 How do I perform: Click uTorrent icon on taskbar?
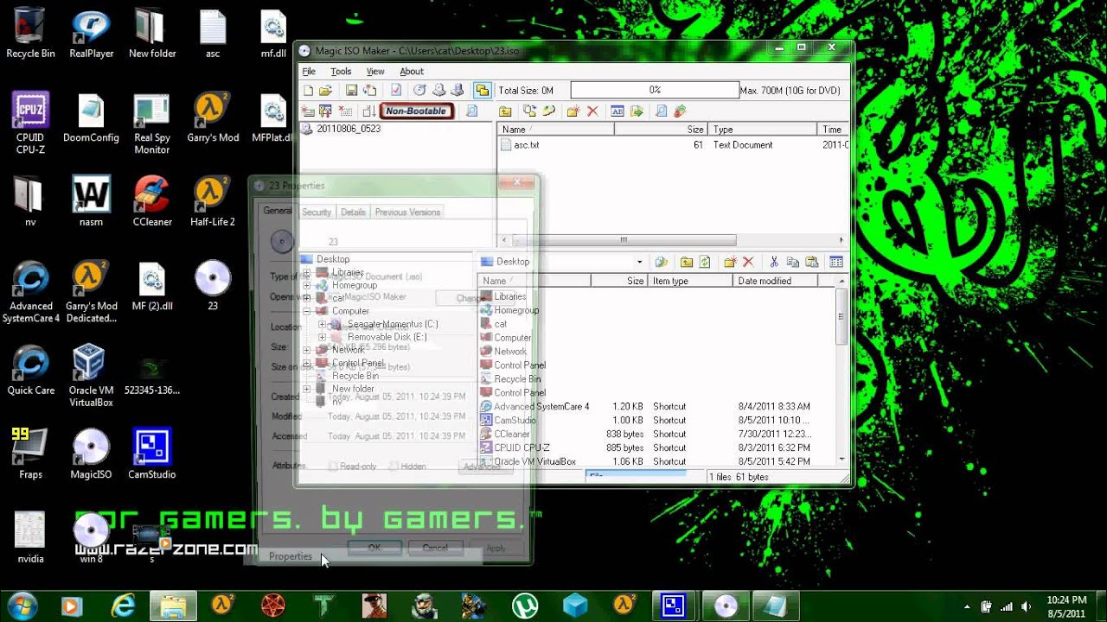(523, 606)
